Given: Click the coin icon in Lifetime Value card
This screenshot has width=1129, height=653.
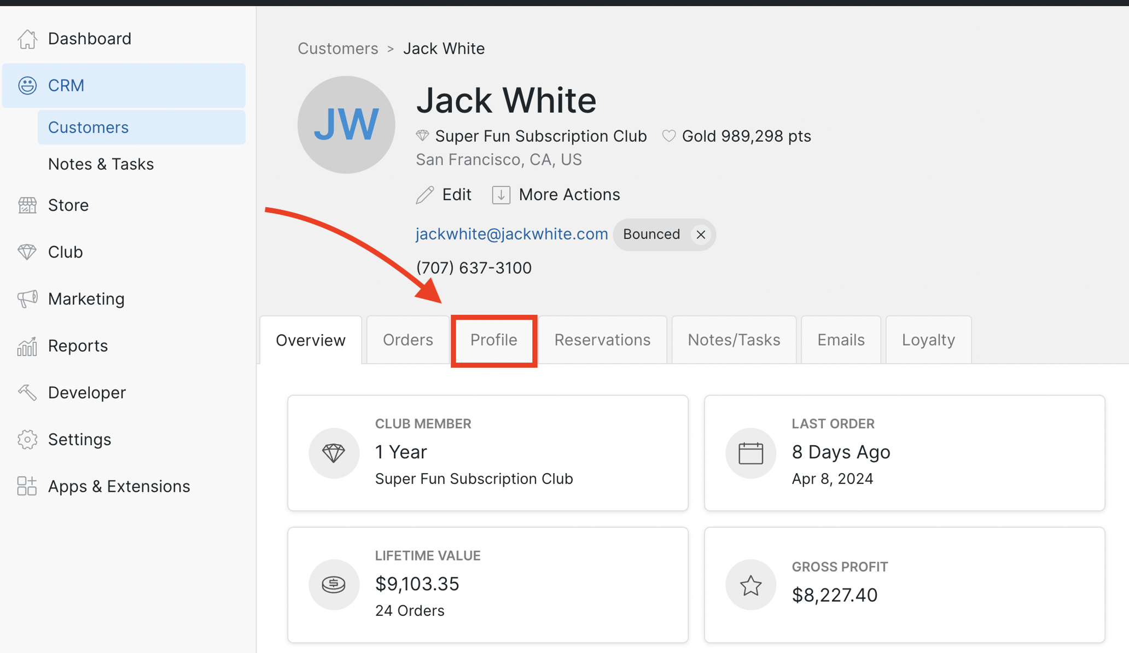Looking at the screenshot, I should pyautogui.click(x=334, y=585).
